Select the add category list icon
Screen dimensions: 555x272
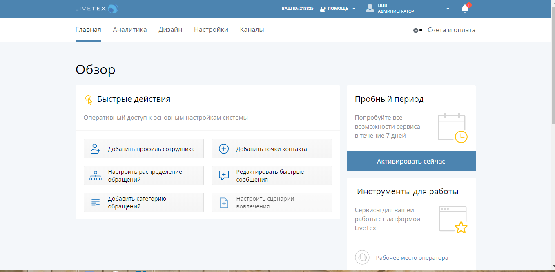pyautogui.click(x=95, y=202)
